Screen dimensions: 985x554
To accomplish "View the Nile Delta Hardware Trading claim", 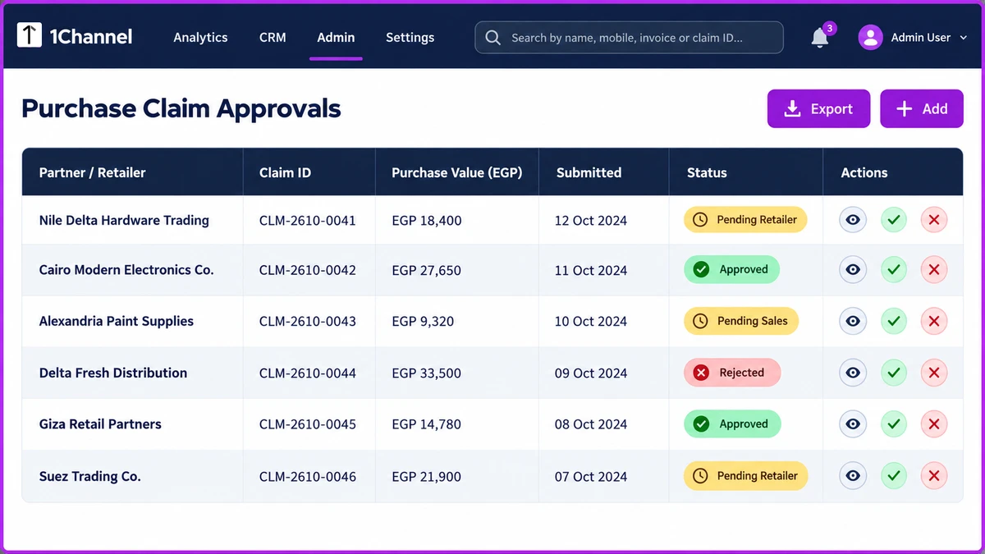I will (853, 220).
